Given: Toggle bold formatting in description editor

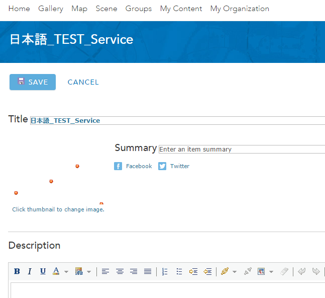Looking at the screenshot, I should (x=17, y=271).
